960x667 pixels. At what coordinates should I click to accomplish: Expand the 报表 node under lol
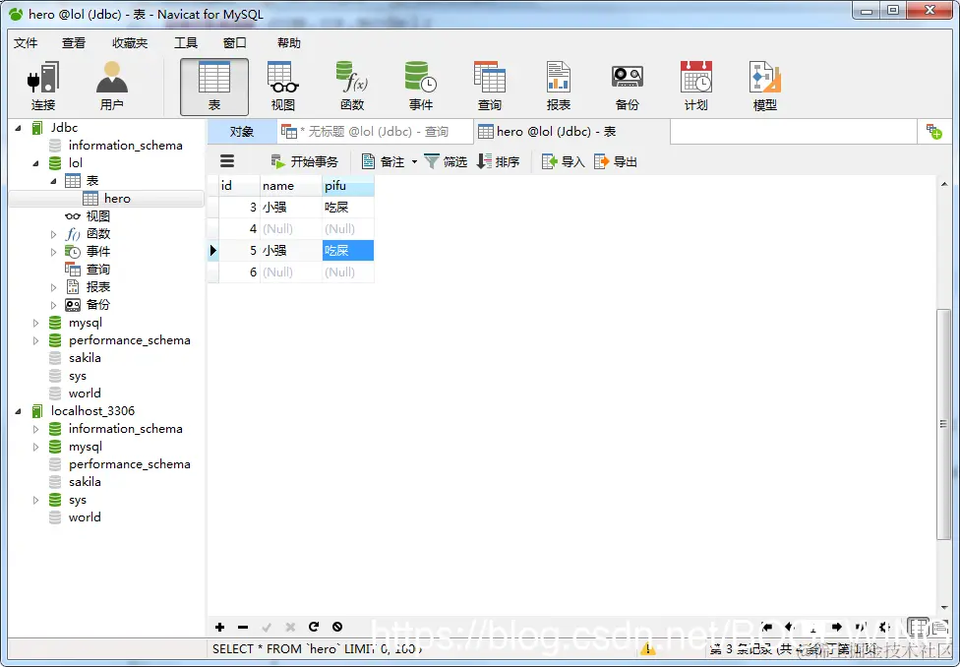pyautogui.click(x=53, y=287)
